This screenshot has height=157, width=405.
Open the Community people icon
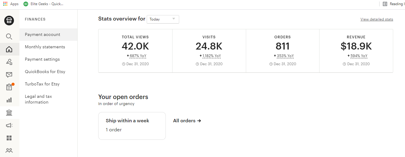(x=9, y=150)
